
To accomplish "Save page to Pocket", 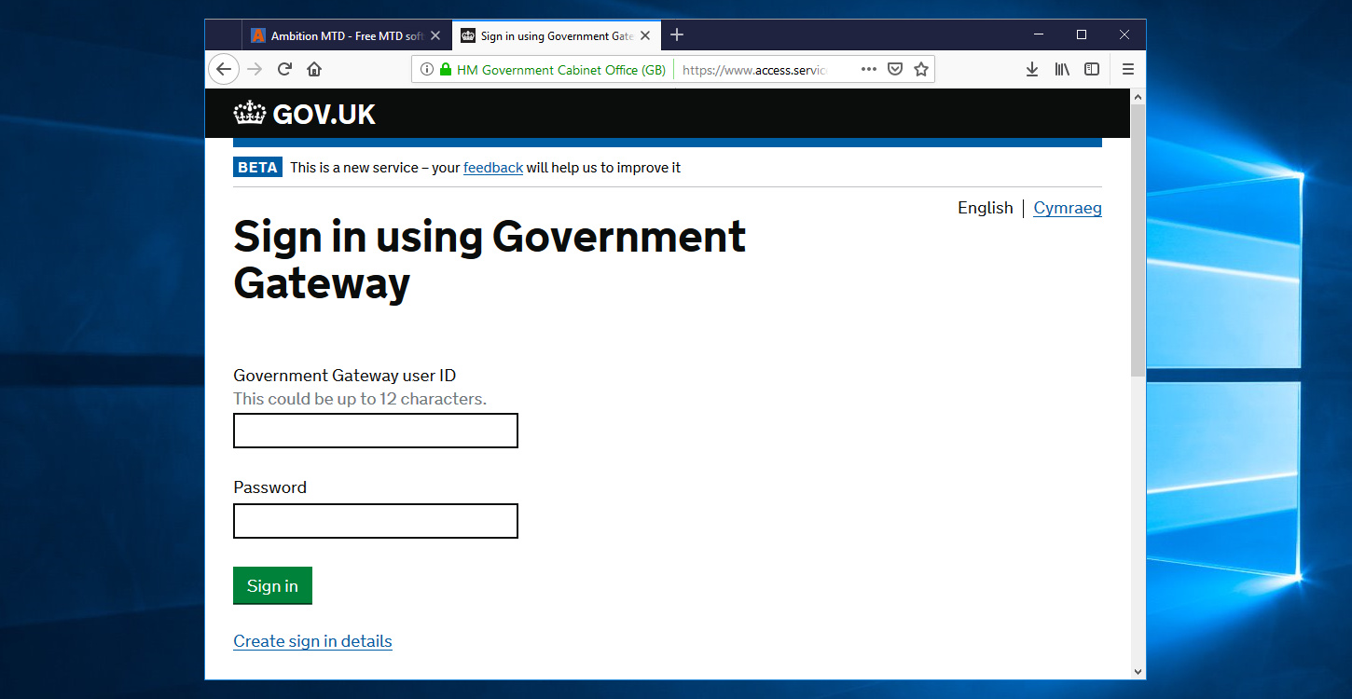I will 895,69.
